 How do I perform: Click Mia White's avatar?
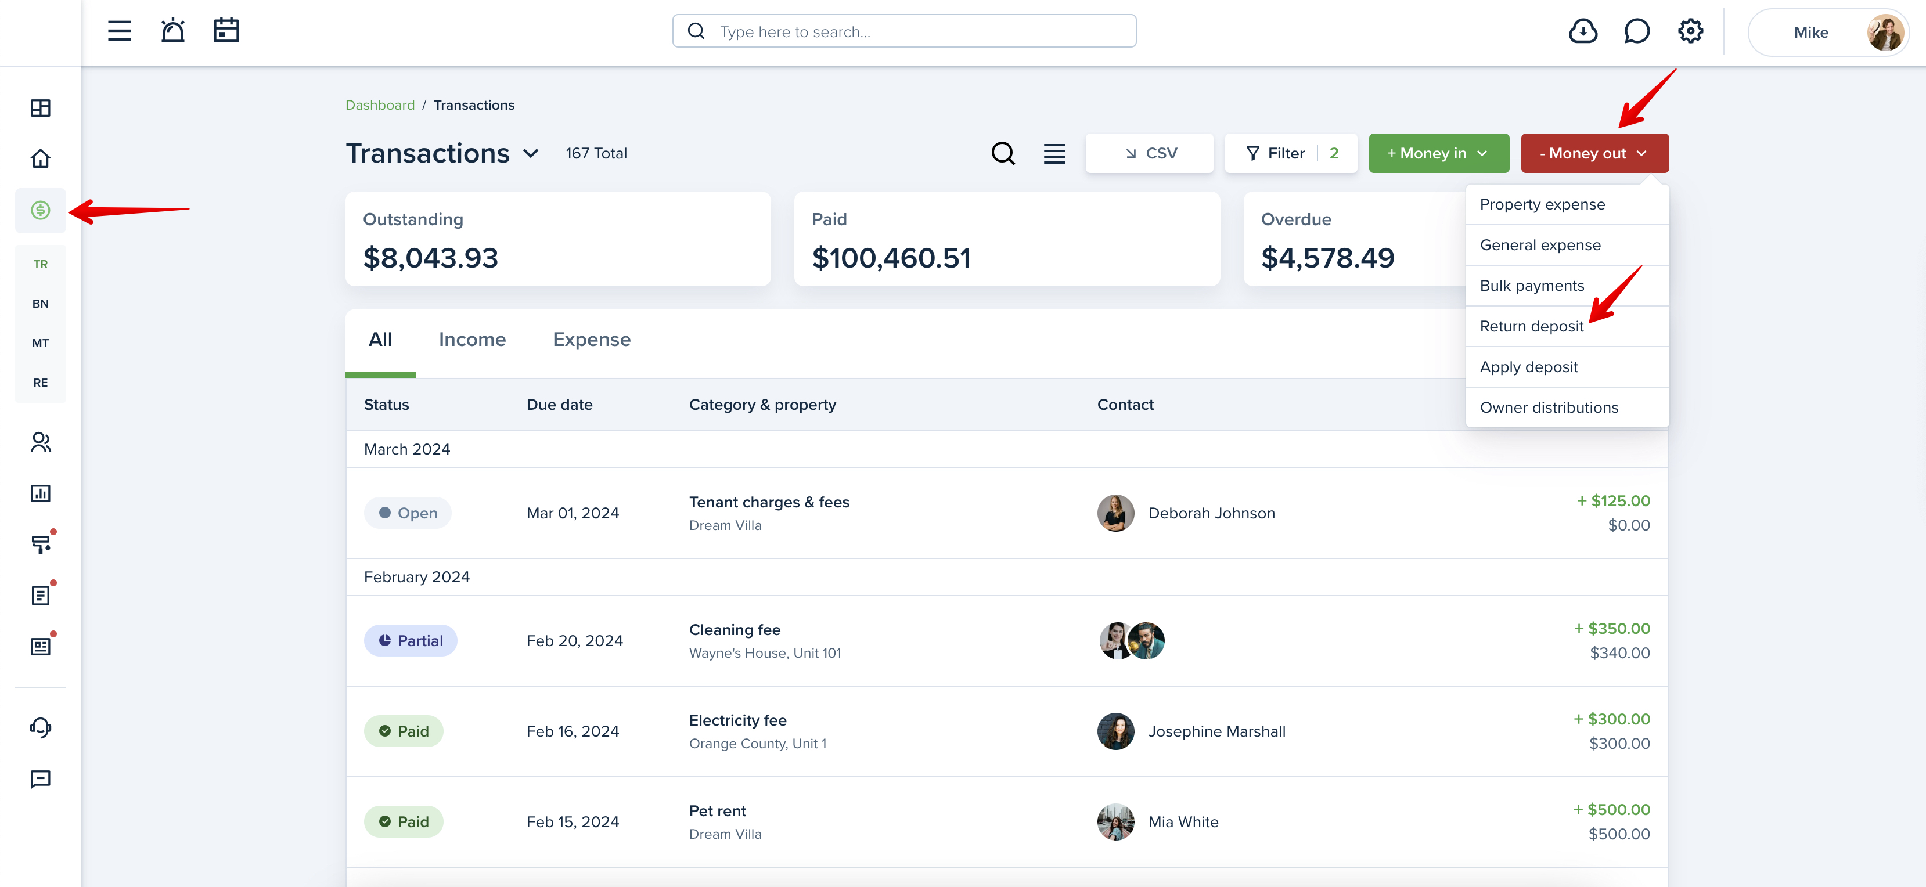tap(1115, 822)
